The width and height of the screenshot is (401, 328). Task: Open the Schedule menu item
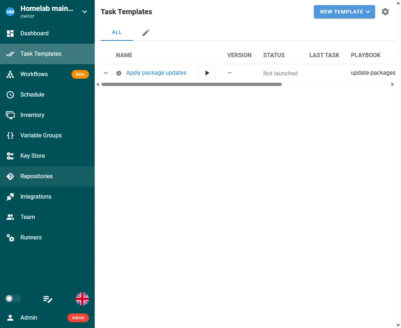click(x=47, y=95)
